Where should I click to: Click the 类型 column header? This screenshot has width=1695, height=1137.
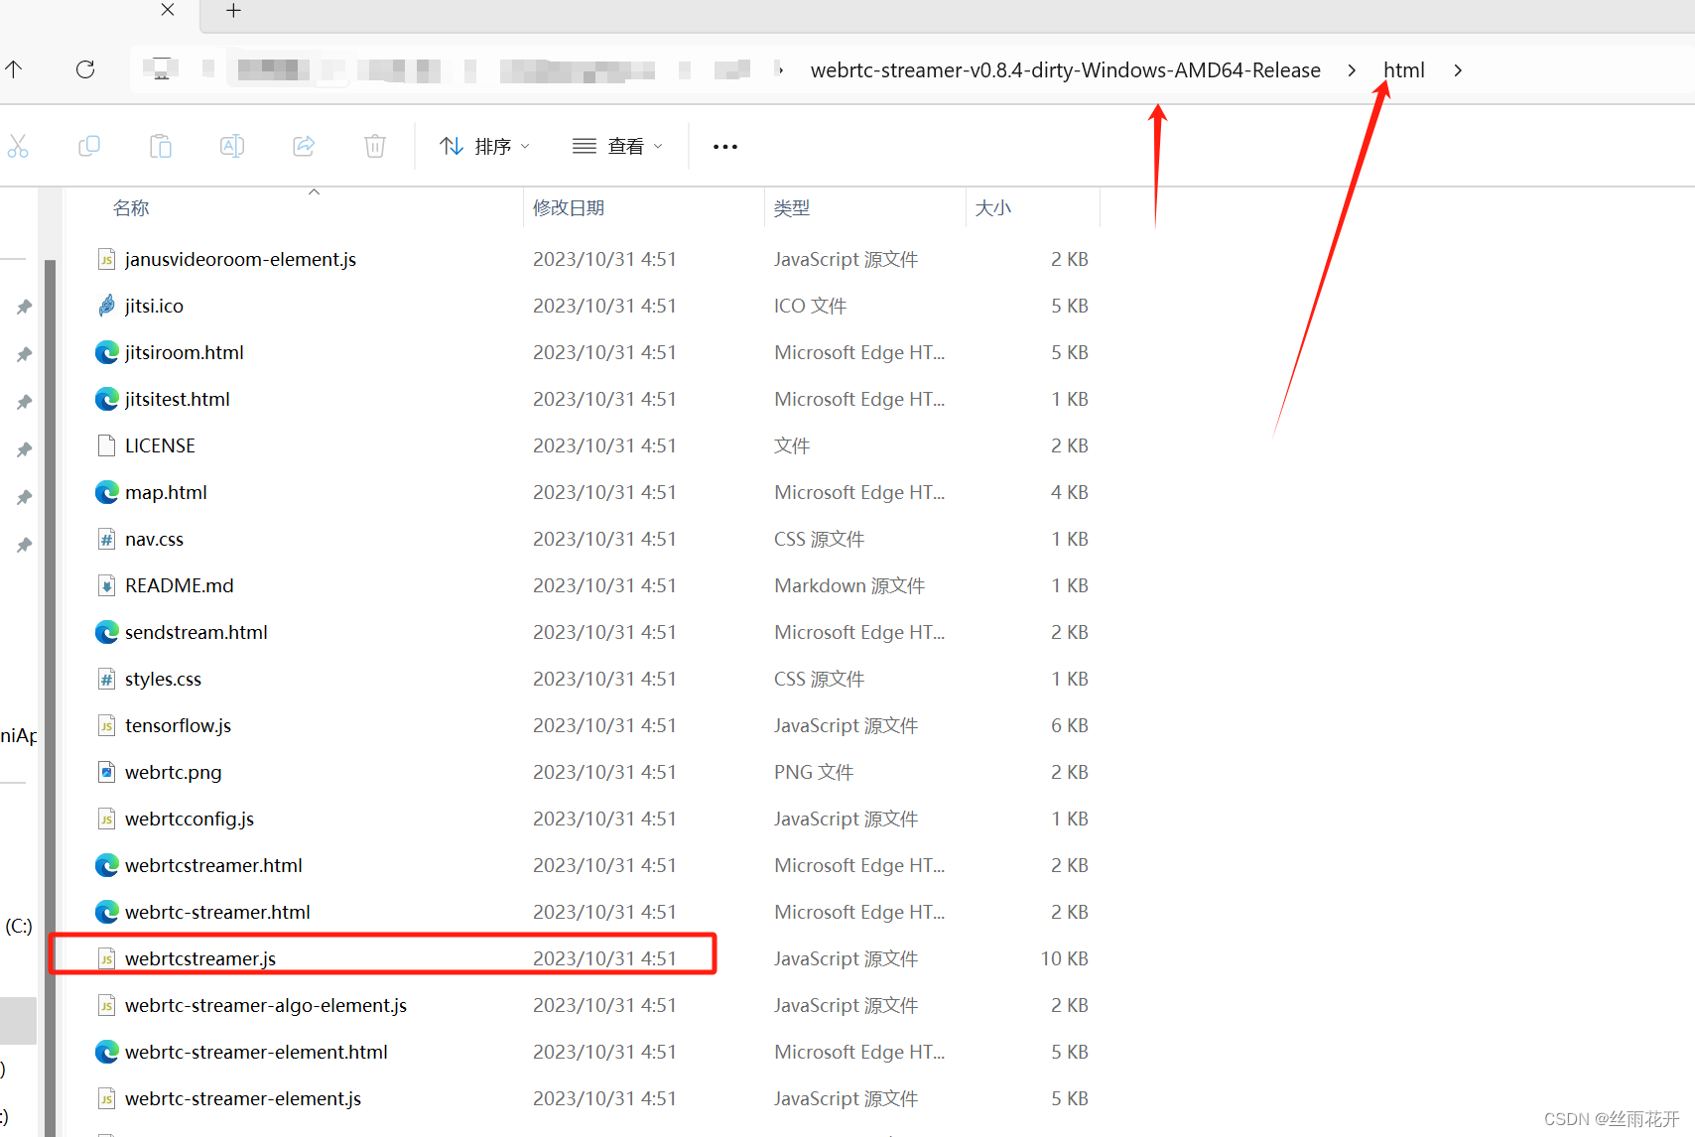pyautogui.click(x=792, y=207)
